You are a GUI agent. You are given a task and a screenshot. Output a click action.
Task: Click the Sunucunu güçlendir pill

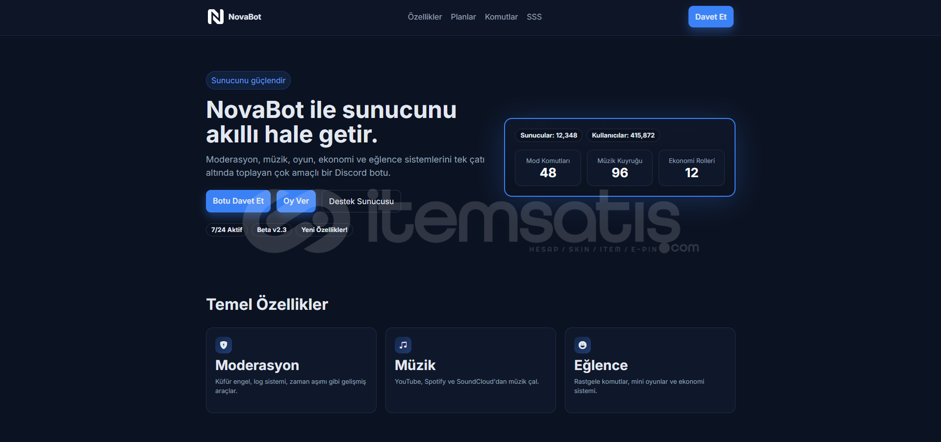248,80
